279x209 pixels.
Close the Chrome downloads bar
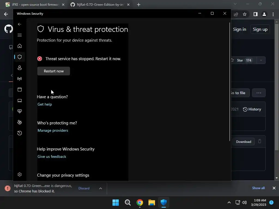click(x=274, y=188)
